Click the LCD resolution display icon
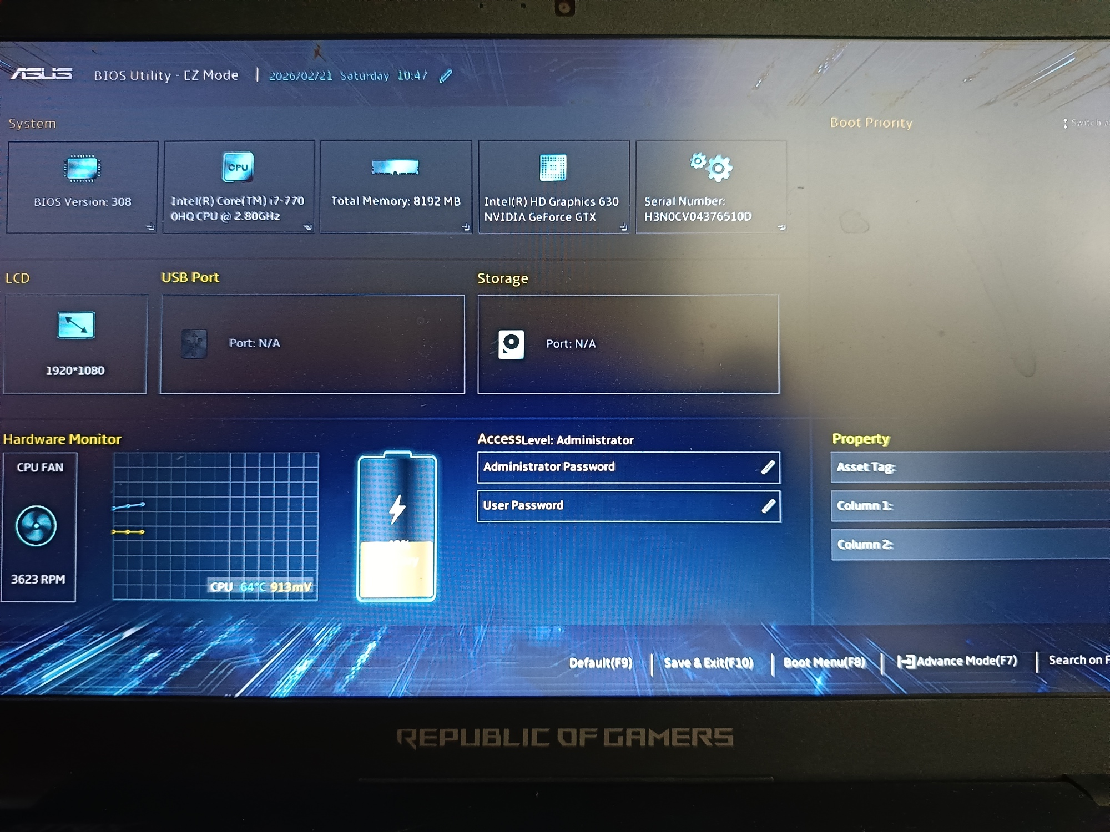 [x=76, y=325]
